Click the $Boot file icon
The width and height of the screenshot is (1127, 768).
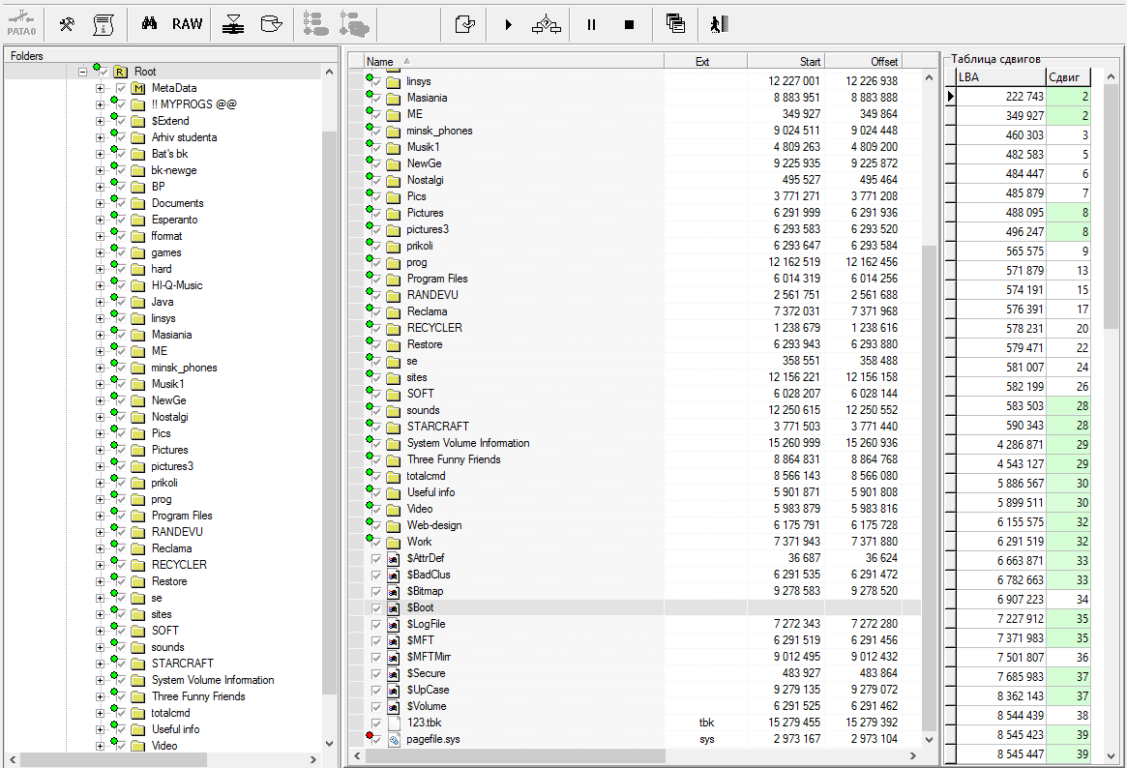coord(393,607)
